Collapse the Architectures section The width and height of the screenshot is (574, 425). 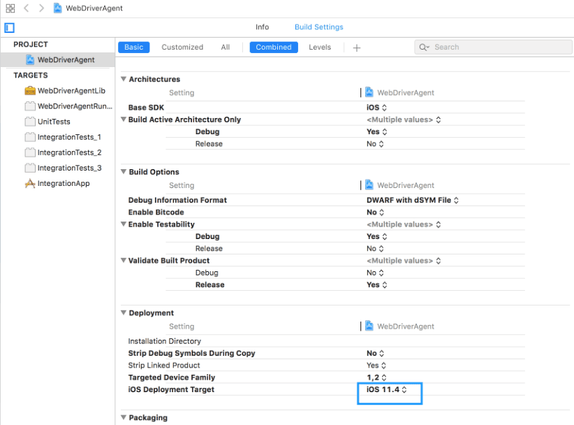click(x=124, y=79)
